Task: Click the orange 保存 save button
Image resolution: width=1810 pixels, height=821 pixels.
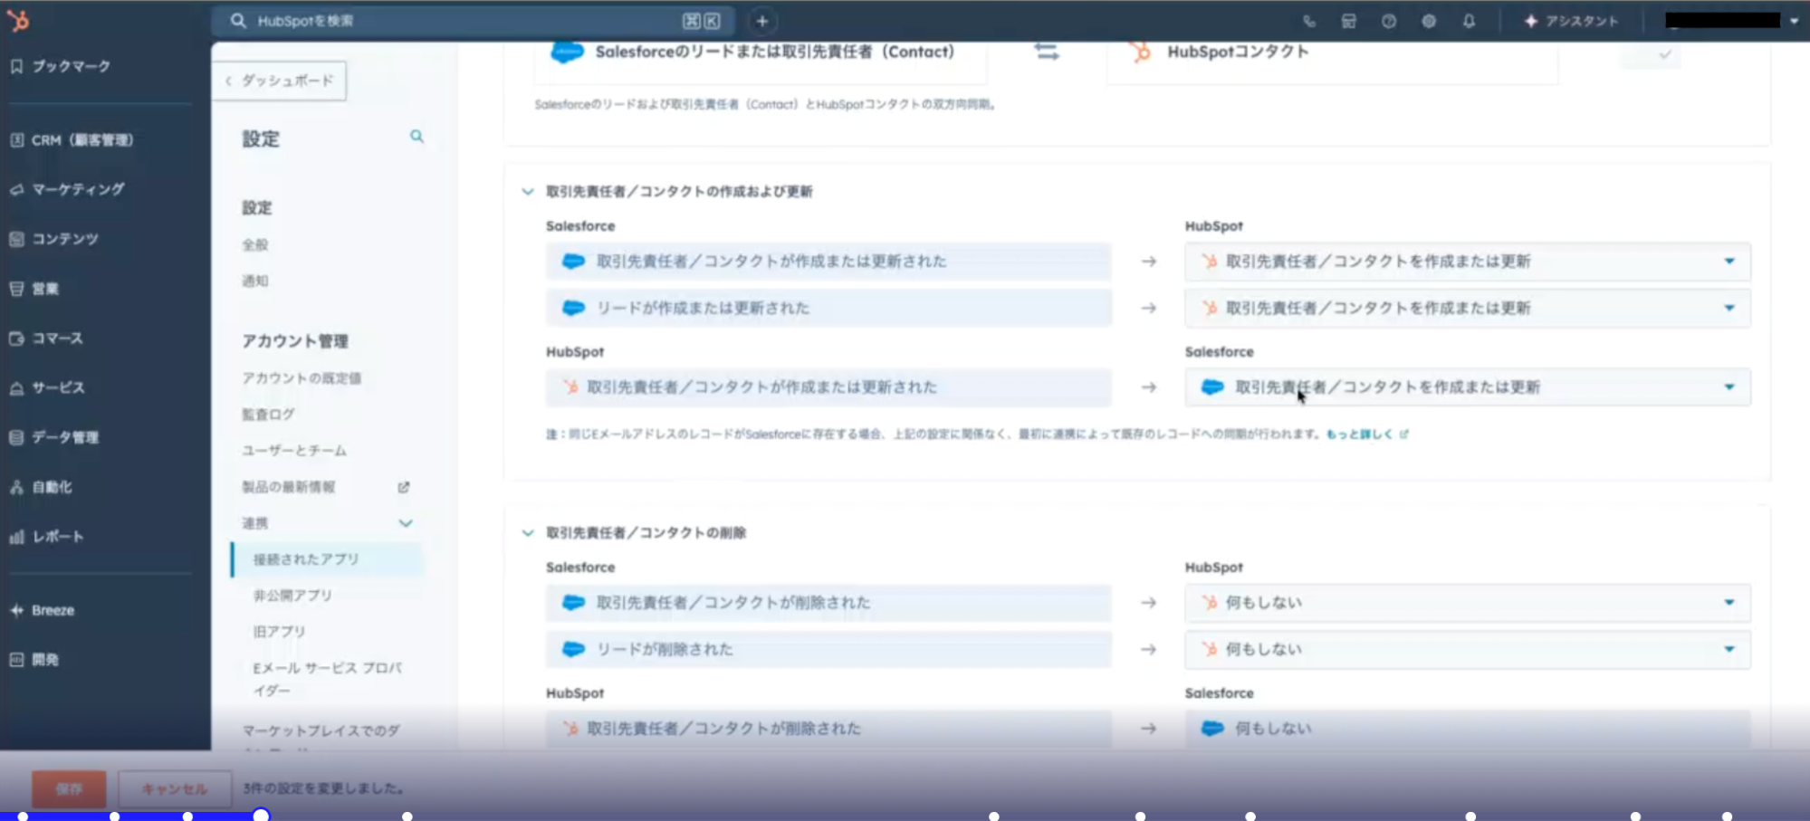Action: pos(69,788)
